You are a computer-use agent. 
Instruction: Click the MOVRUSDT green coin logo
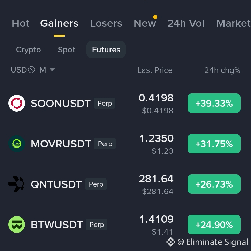17,144
